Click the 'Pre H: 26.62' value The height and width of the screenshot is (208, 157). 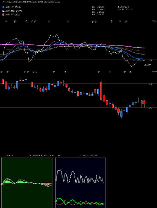coord(99,9)
